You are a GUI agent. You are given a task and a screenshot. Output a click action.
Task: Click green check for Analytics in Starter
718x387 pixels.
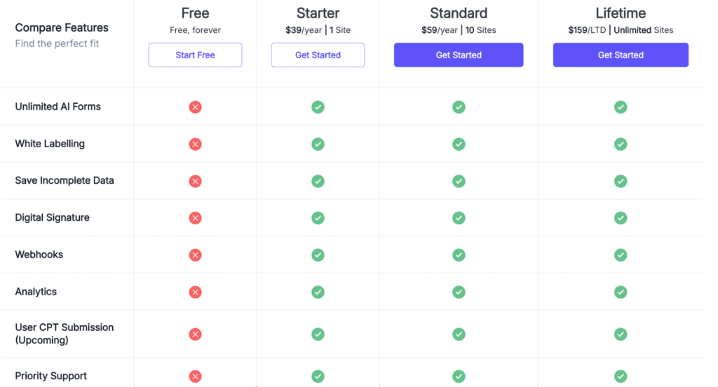point(318,292)
